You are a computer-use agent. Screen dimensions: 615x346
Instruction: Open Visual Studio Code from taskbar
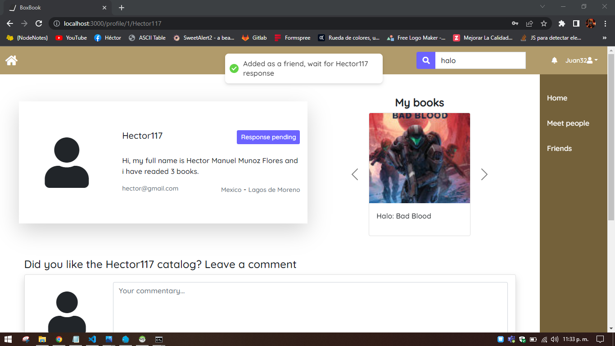[x=92, y=339]
